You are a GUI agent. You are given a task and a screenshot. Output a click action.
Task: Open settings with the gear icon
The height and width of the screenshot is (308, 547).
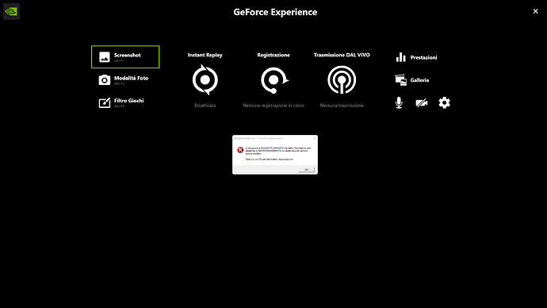[x=445, y=102]
